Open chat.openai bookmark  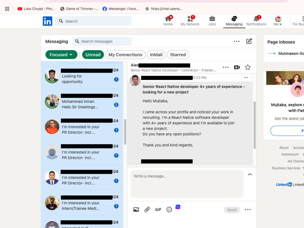164,9
